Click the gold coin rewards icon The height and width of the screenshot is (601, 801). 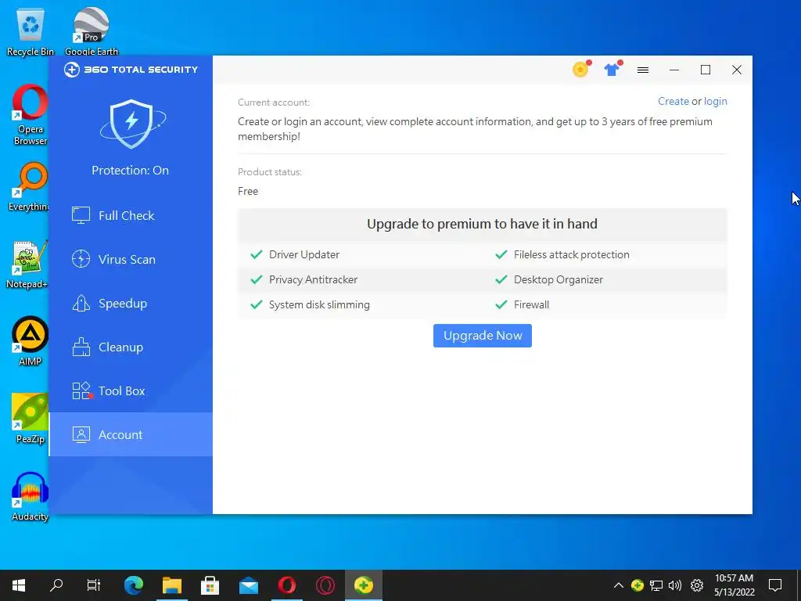pyautogui.click(x=581, y=69)
